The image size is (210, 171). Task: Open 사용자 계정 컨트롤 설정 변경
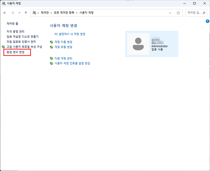(72, 63)
